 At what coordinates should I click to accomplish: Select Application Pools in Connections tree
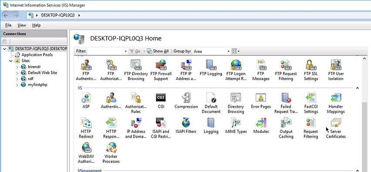(x=34, y=55)
